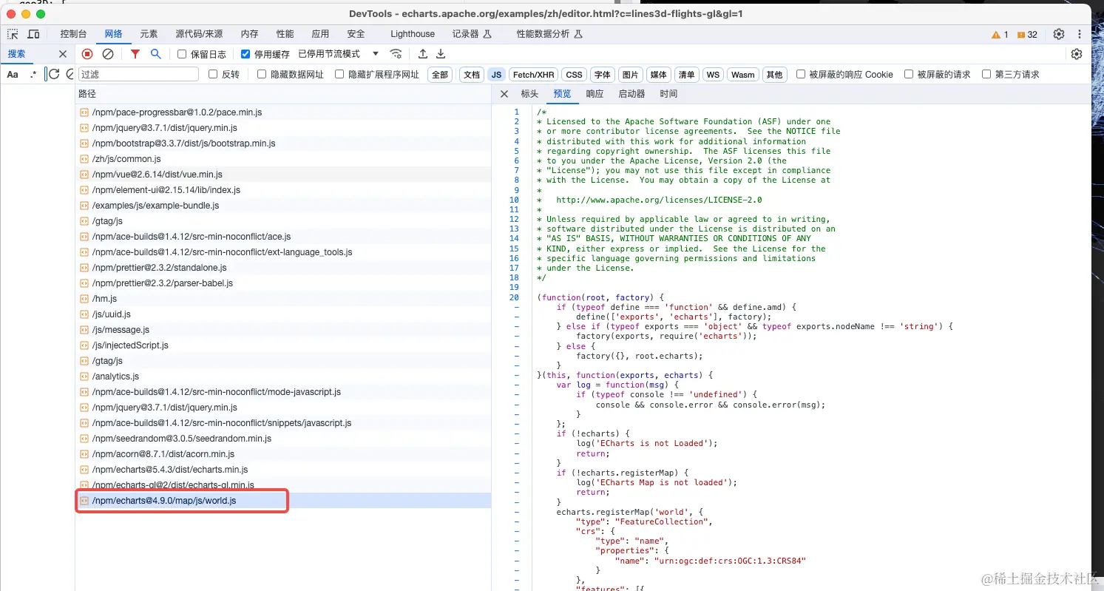The height and width of the screenshot is (591, 1104).
Task: Show the 标头 tab of the request
Action: 529,94
